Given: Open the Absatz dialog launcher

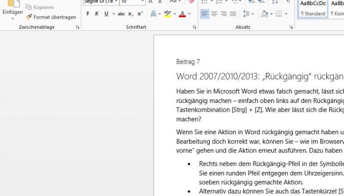Looking at the screenshot, I should pyautogui.click(x=291, y=27).
